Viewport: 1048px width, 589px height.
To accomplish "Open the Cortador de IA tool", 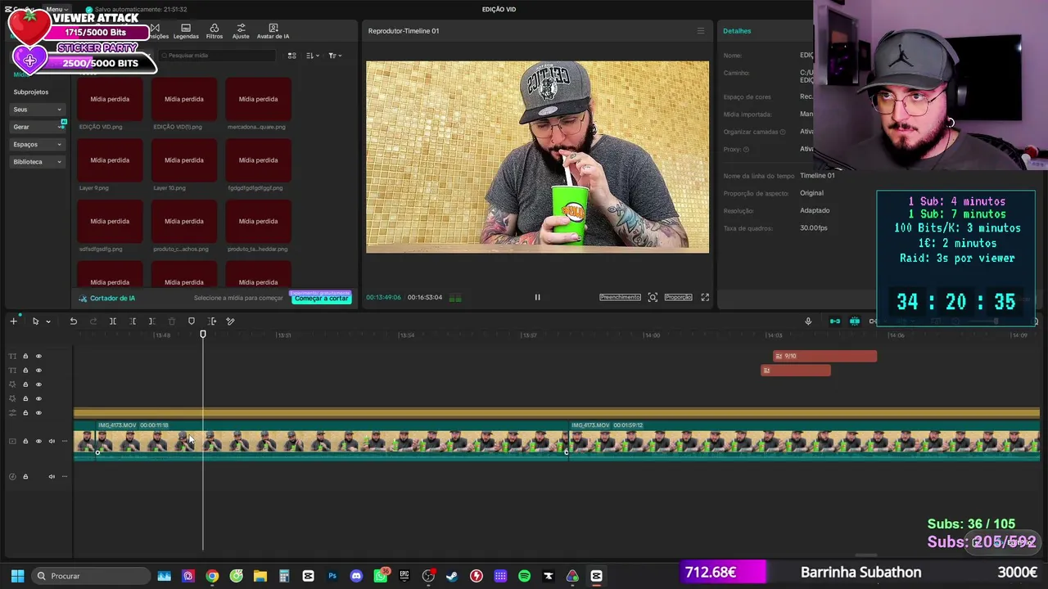I will [107, 299].
